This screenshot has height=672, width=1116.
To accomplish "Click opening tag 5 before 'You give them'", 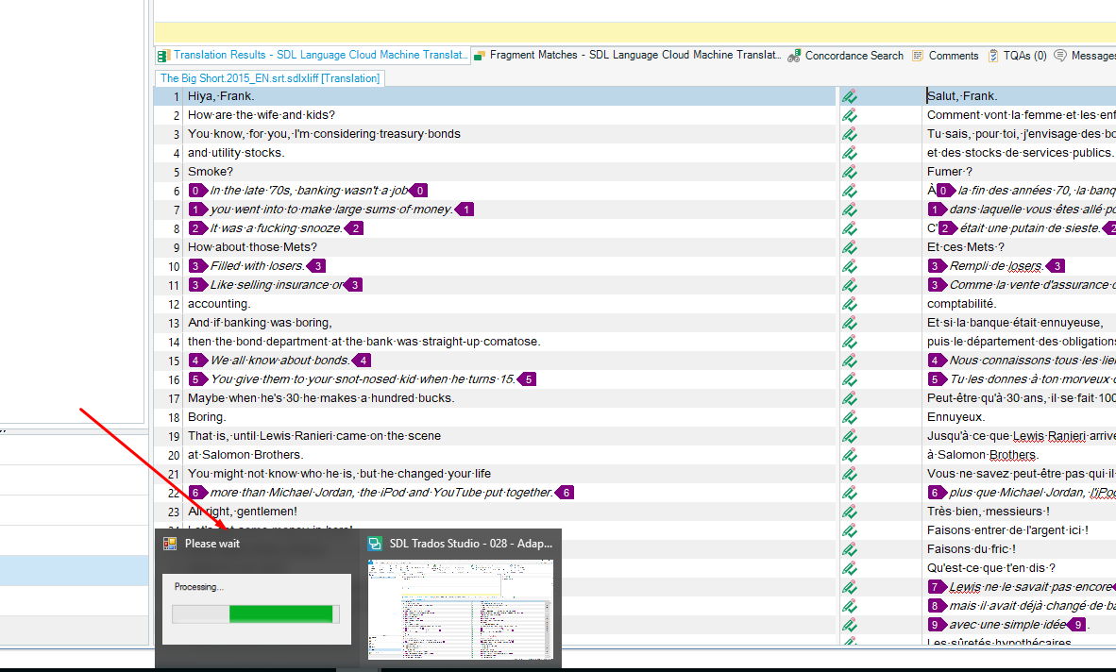I will 197,379.
